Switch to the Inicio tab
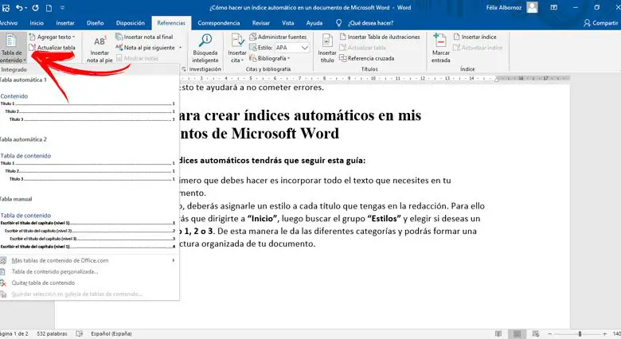This screenshot has height=339, width=621. coord(37,23)
